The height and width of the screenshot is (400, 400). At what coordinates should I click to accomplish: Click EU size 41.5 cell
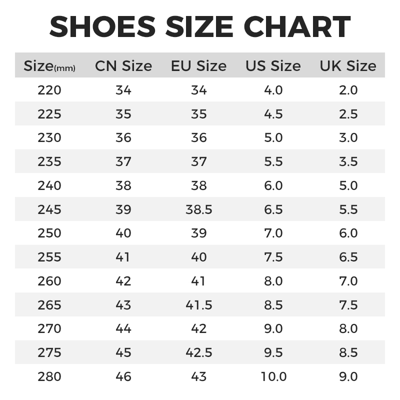(198, 305)
